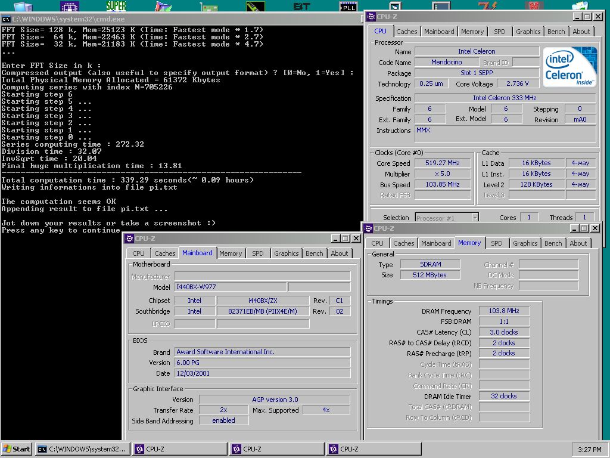The height and width of the screenshot is (458, 610).
Task: Go to Caches tab in the Memory window
Action: [x=404, y=243]
